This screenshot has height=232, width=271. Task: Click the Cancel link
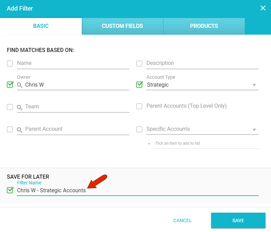[x=182, y=220]
